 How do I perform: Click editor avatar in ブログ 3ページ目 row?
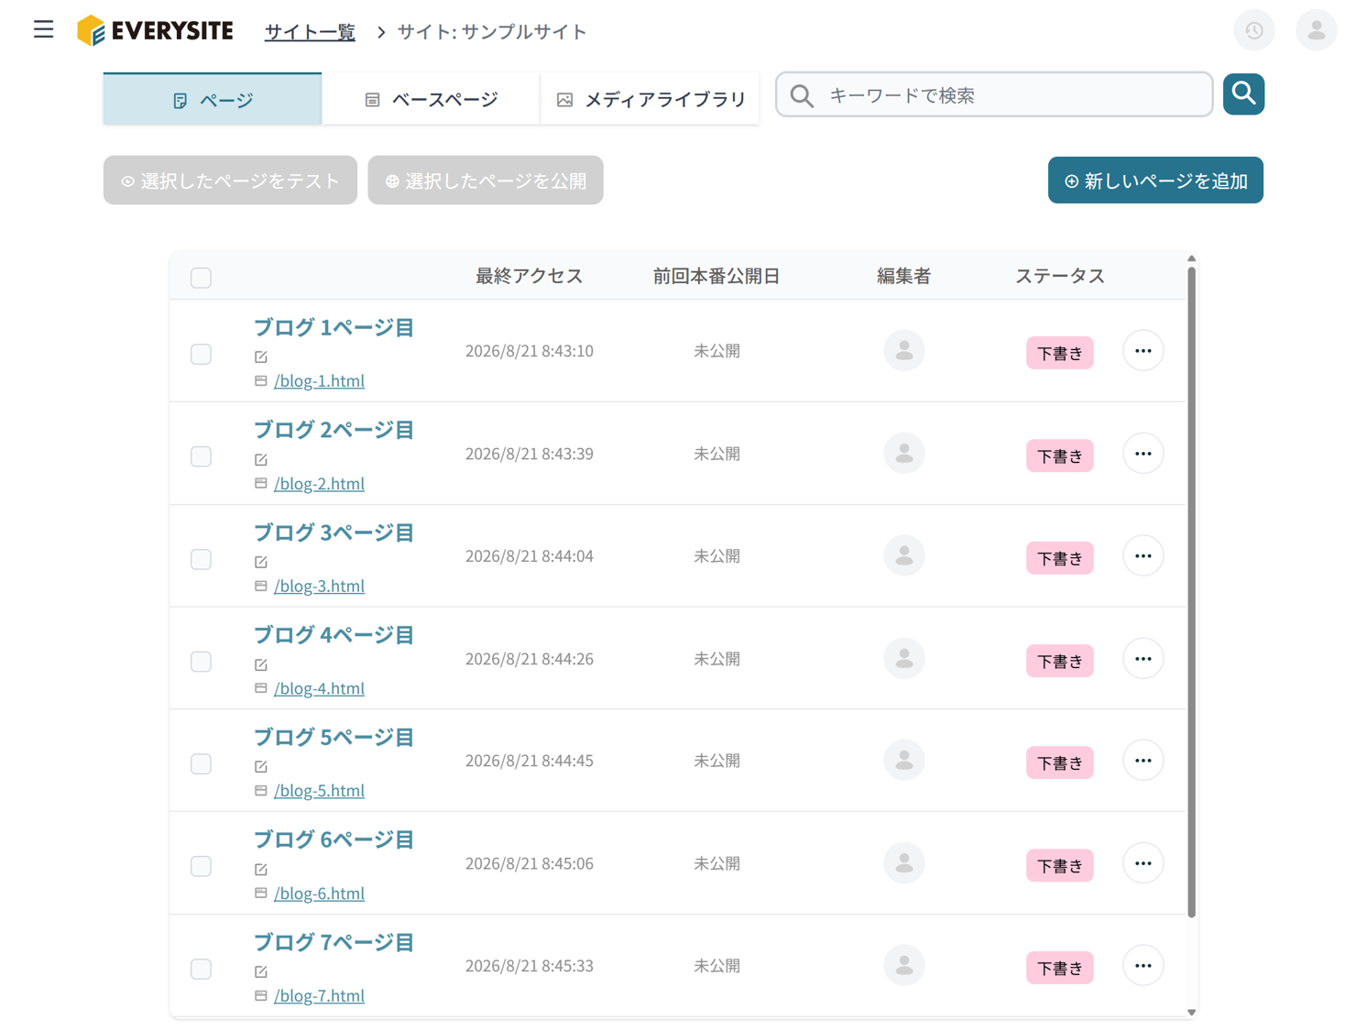[x=903, y=556]
